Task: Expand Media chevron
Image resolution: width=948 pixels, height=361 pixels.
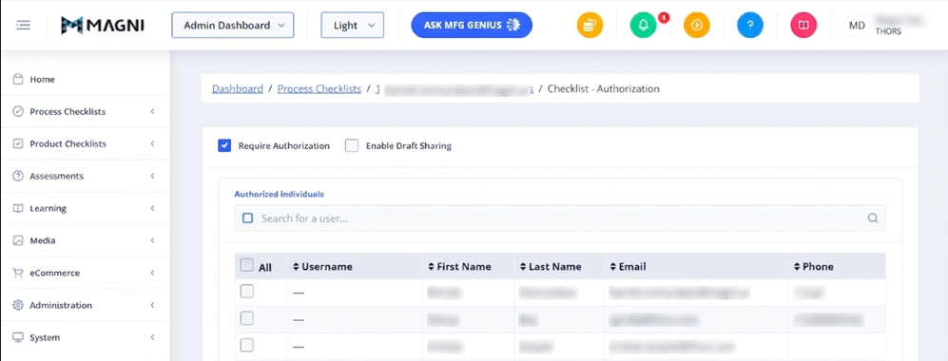Action: [x=152, y=240]
